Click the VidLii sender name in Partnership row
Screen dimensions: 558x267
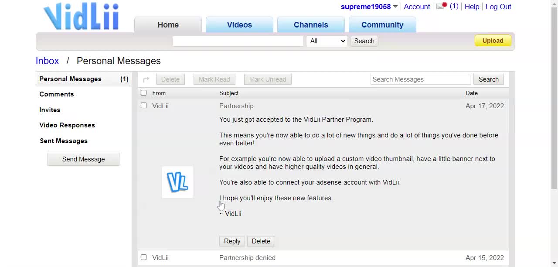[160, 106]
